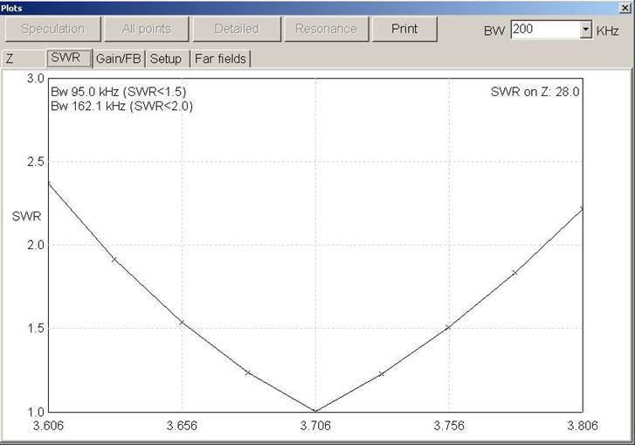Close the Plots window
The height and width of the screenshot is (445, 635).
(625, 7)
